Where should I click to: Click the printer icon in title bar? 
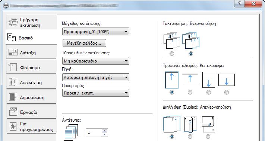6,6
